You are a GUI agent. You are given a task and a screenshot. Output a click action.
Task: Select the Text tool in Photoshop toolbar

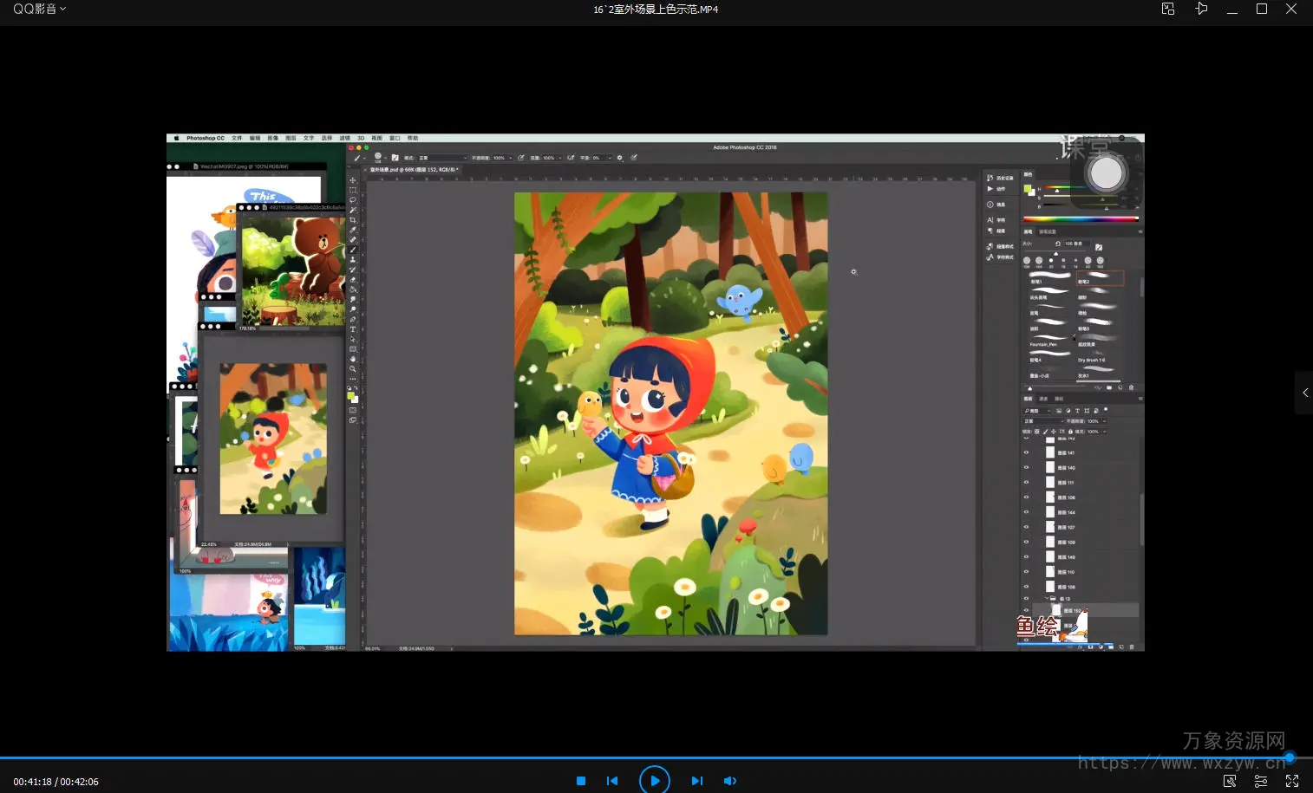353,329
